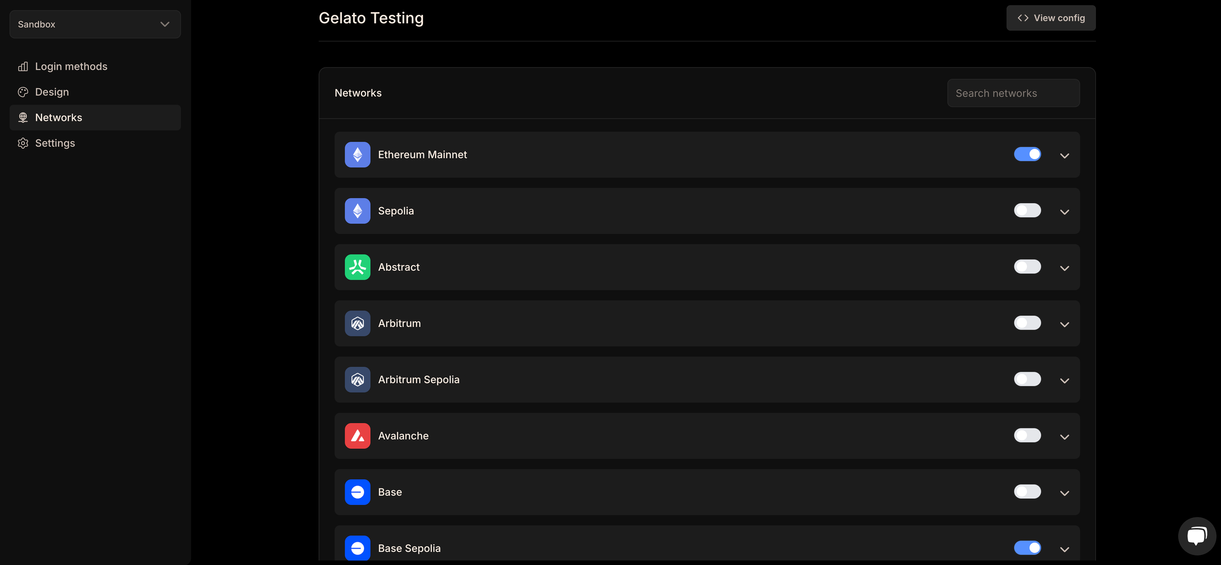The width and height of the screenshot is (1221, 565).
Task: Expand the Base network row chevron
Action: (1064, 493)
